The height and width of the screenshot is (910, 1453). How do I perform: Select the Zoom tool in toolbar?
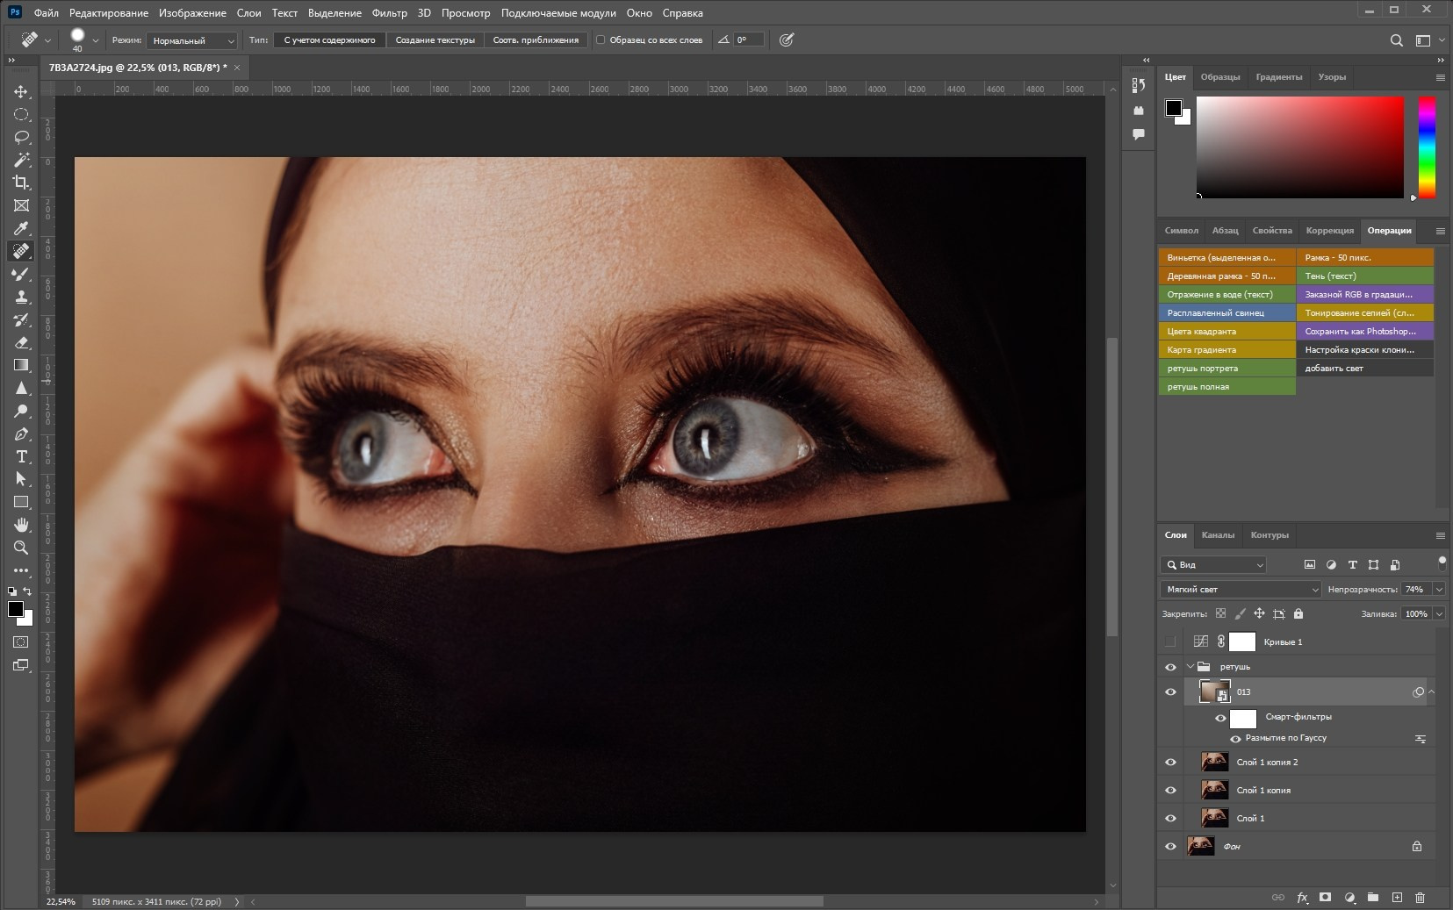pyautogui.click(x=21, y=548)
